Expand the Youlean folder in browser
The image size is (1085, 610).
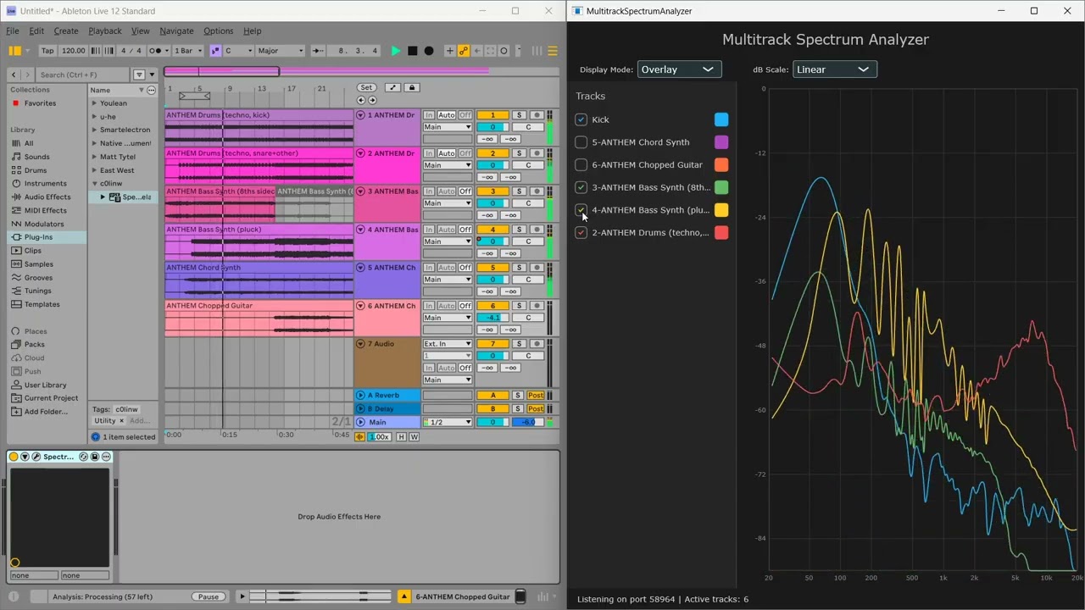point(94,103)
